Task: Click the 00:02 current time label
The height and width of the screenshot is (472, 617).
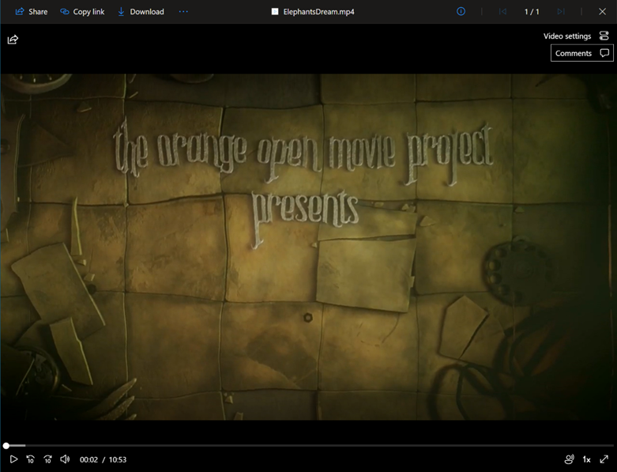Action: click(88, 459)
